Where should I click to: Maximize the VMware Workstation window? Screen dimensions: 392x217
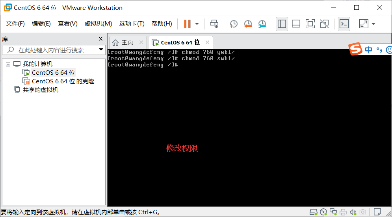point(357,7)
